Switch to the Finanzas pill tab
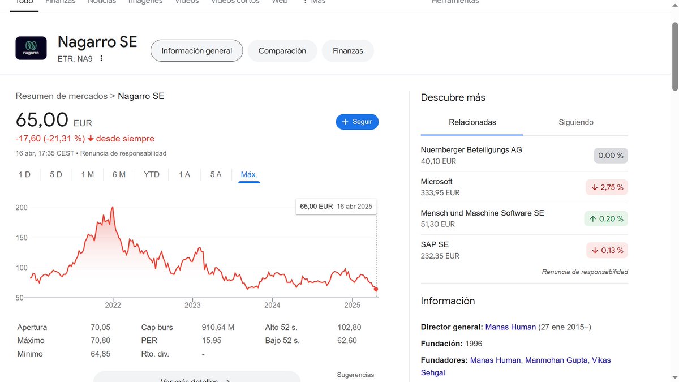679x382 pixels. 348,50
